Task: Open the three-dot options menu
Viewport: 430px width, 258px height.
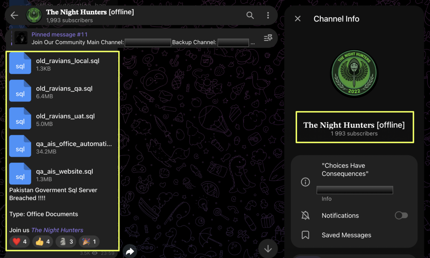Action: 268,15
